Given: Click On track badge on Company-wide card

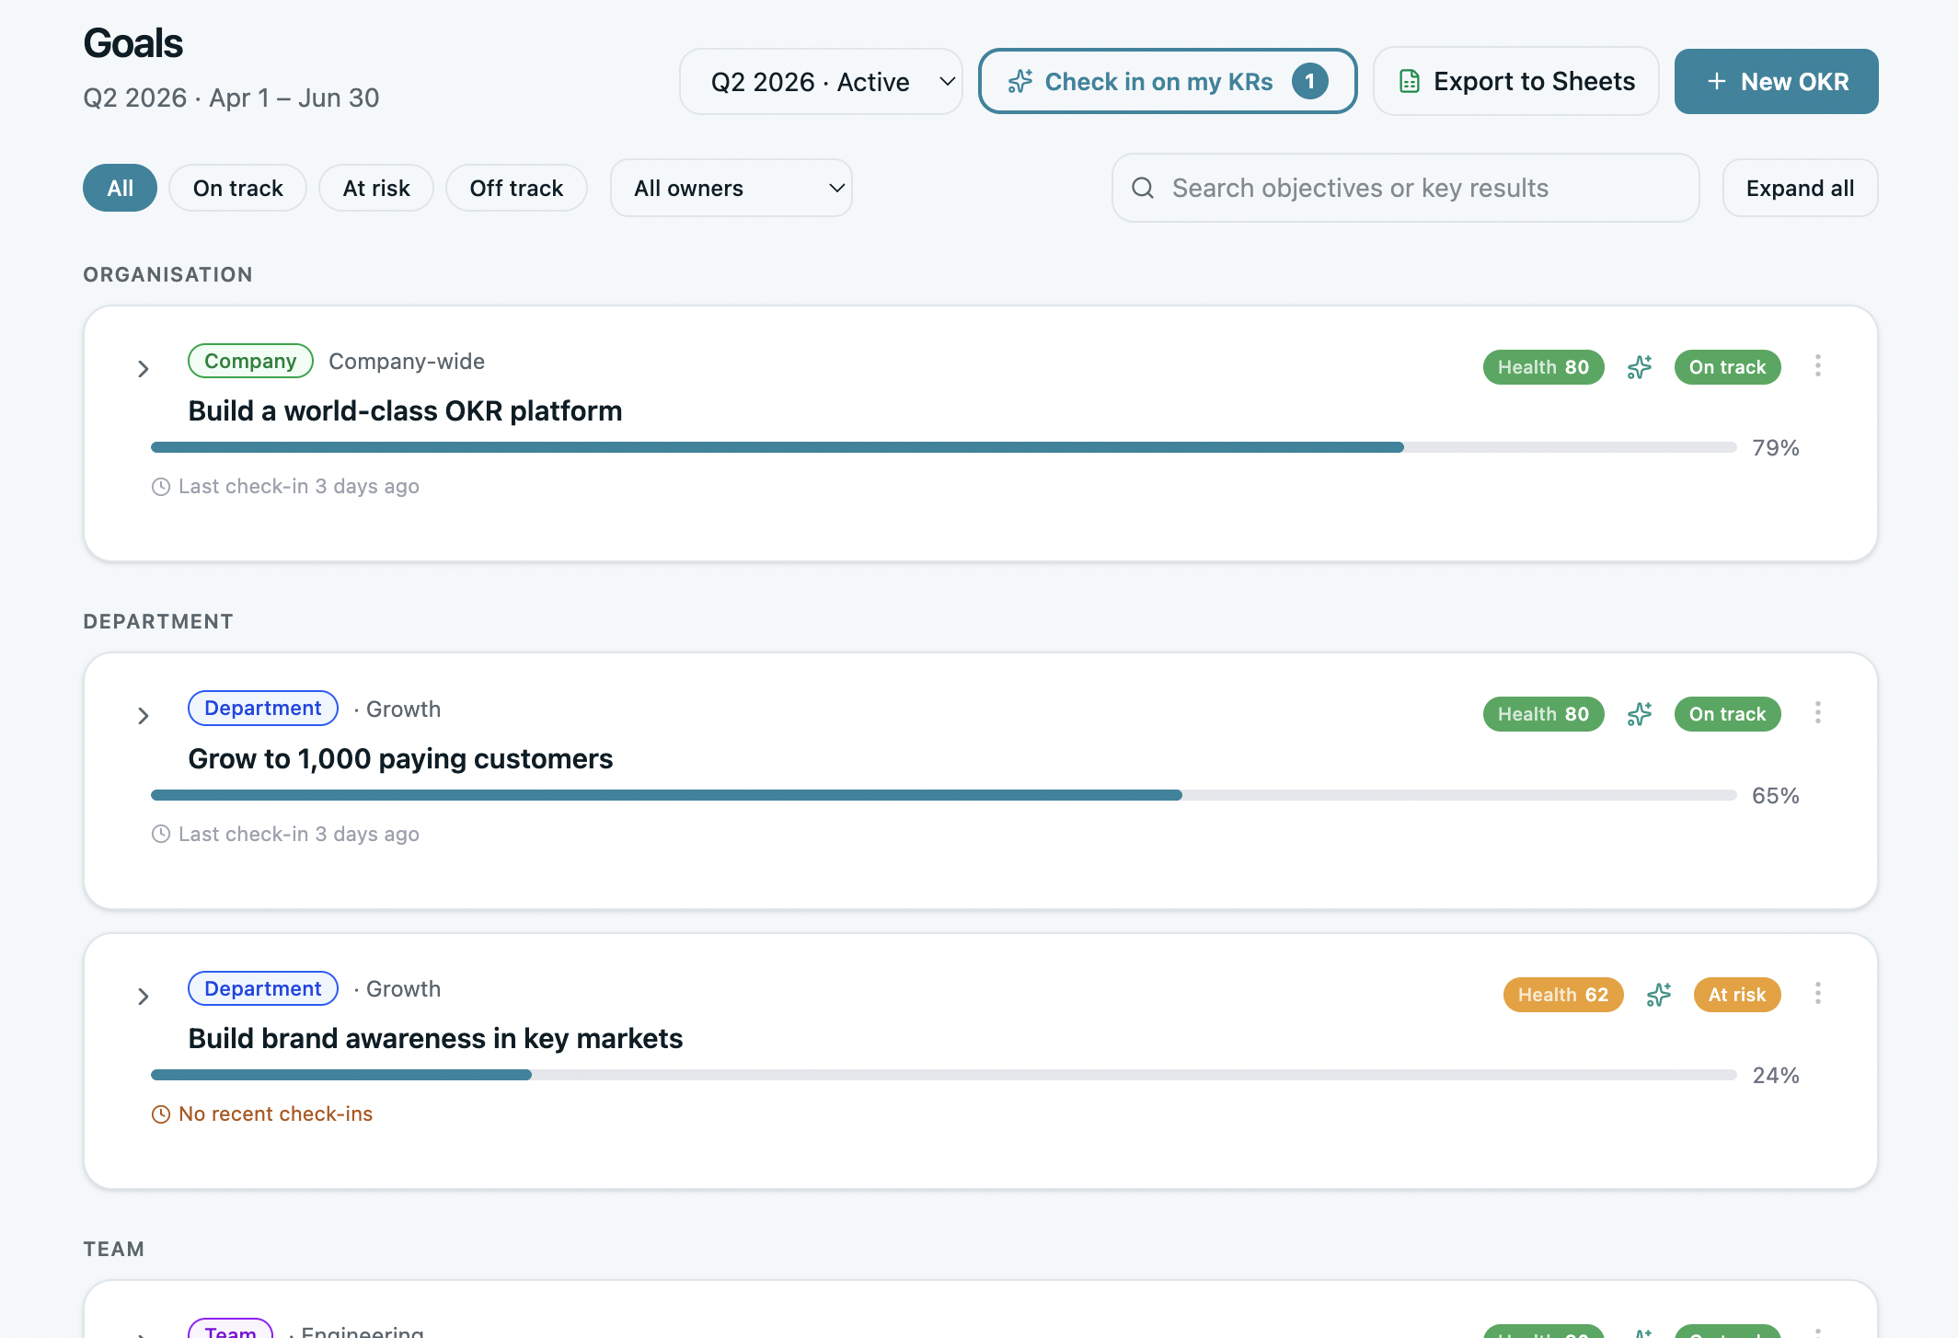Looking at the screenshot, I should [1727, 367].
